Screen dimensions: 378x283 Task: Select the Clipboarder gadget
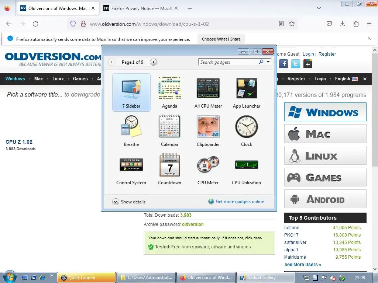pos(208,131)
